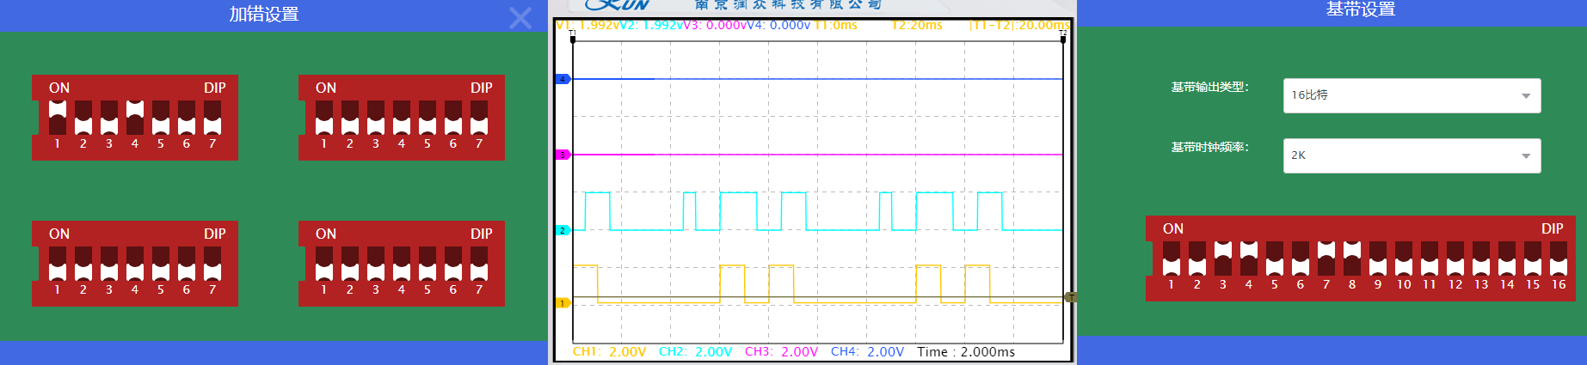Screen dimensions: 1587x365
Task: Click the CH1: 2.00V scale label
Action: (610, 352)
